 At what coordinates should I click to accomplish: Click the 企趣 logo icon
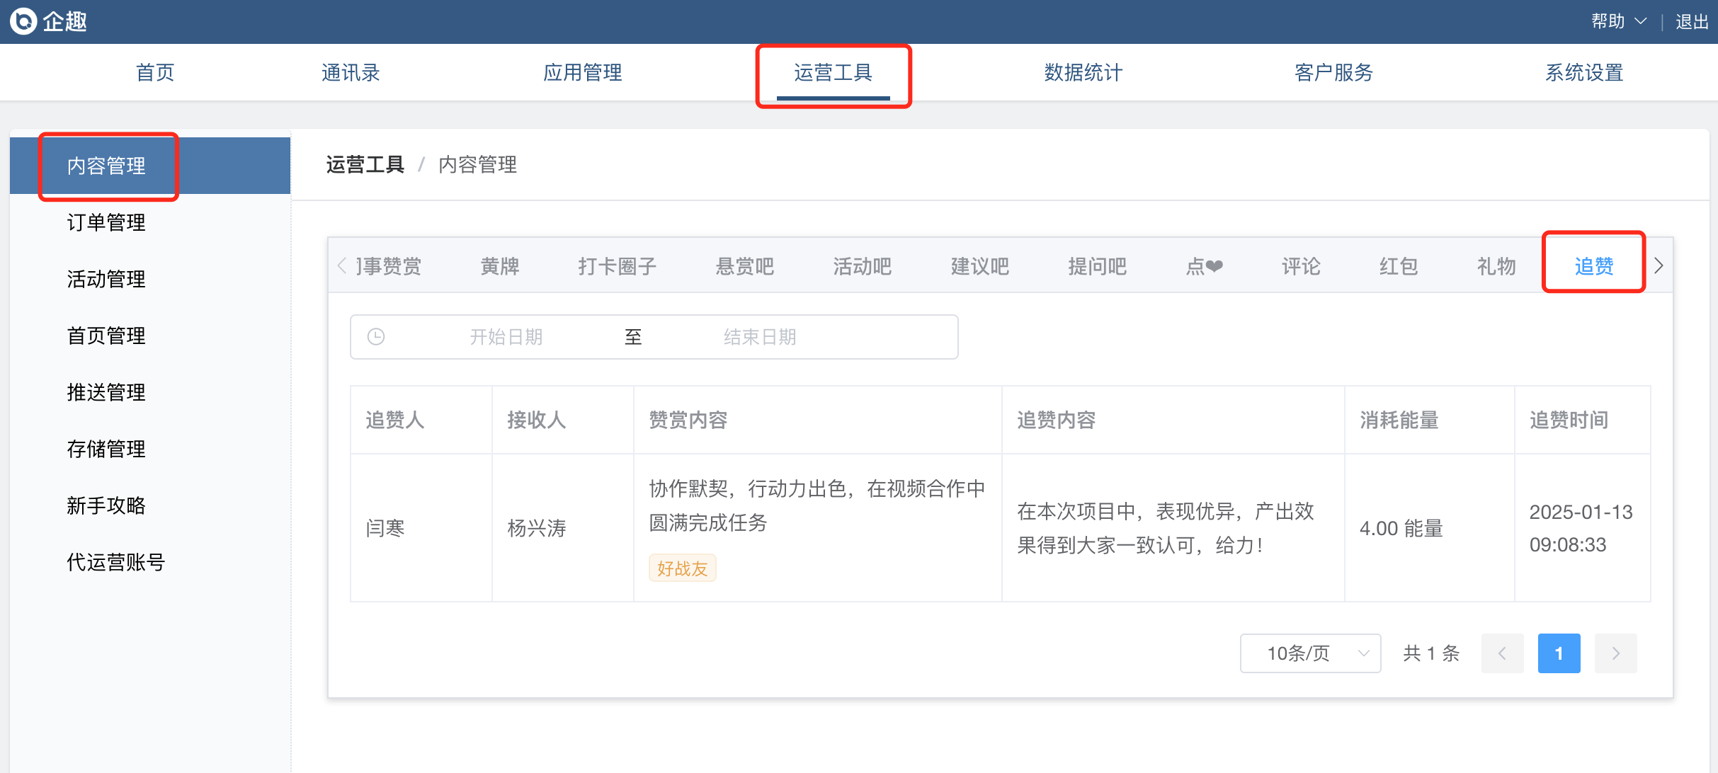(23, 21)
